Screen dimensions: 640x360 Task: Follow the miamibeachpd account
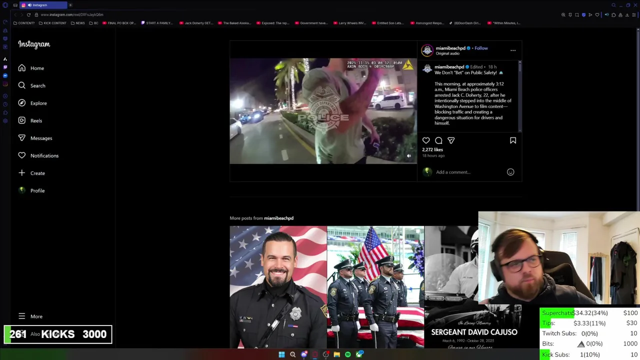point(481,48)
